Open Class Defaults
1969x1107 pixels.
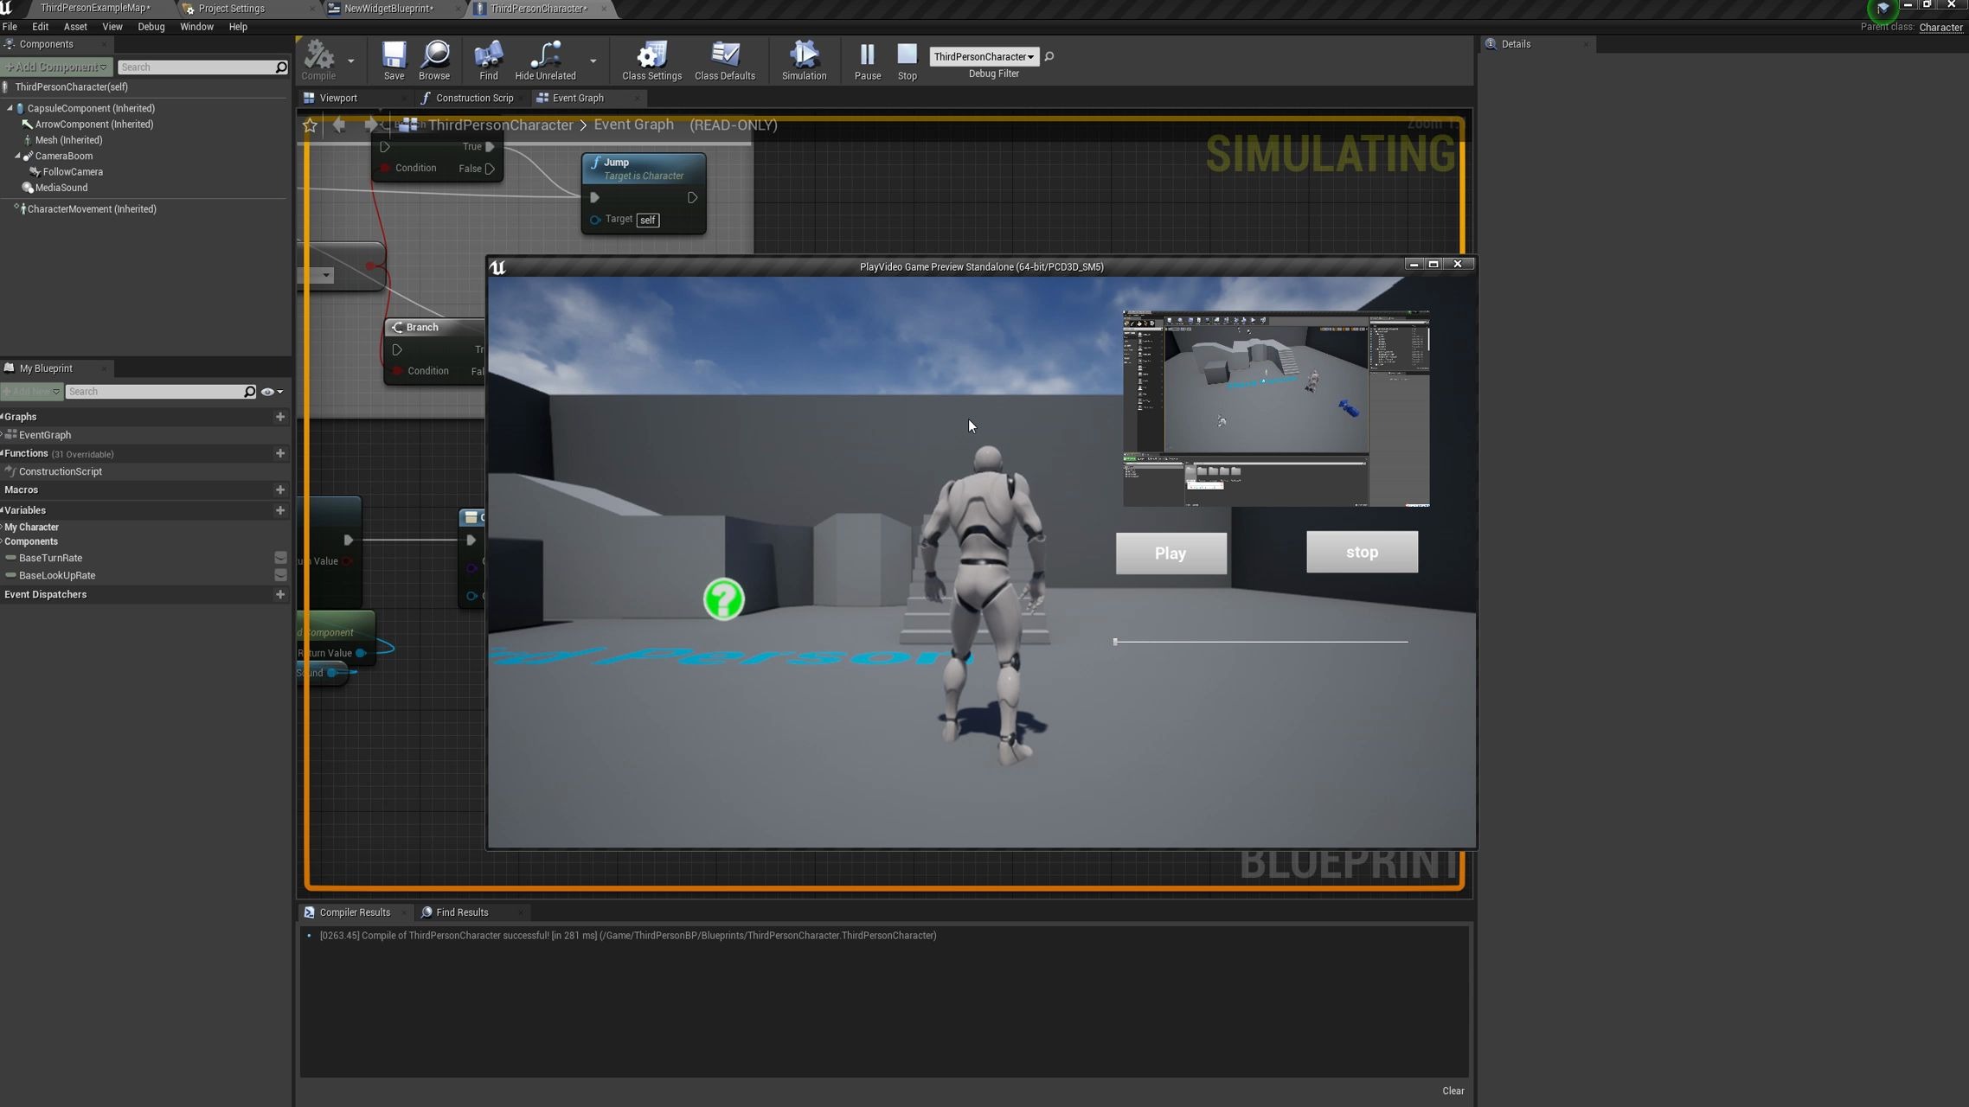pyautogui.click(x=725, y=60)
